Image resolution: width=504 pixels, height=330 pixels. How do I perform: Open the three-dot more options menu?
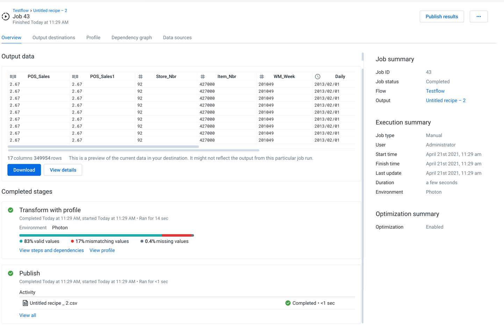478,16
